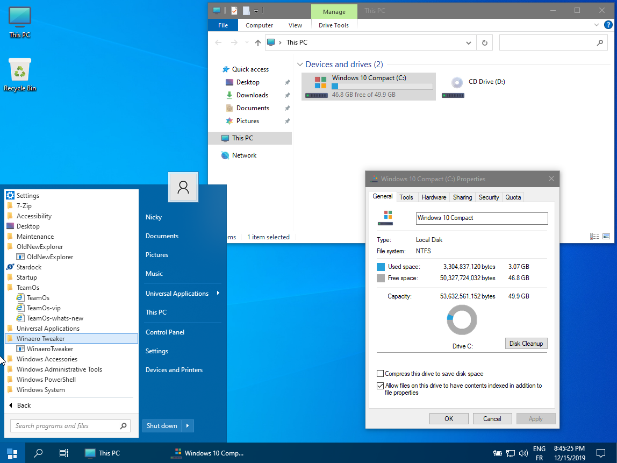Image resolution: width=617 pixels, height=463 pixels.
Task: Uncheck Allow files to have contents indexed
Action: click(x=380, y=386)
